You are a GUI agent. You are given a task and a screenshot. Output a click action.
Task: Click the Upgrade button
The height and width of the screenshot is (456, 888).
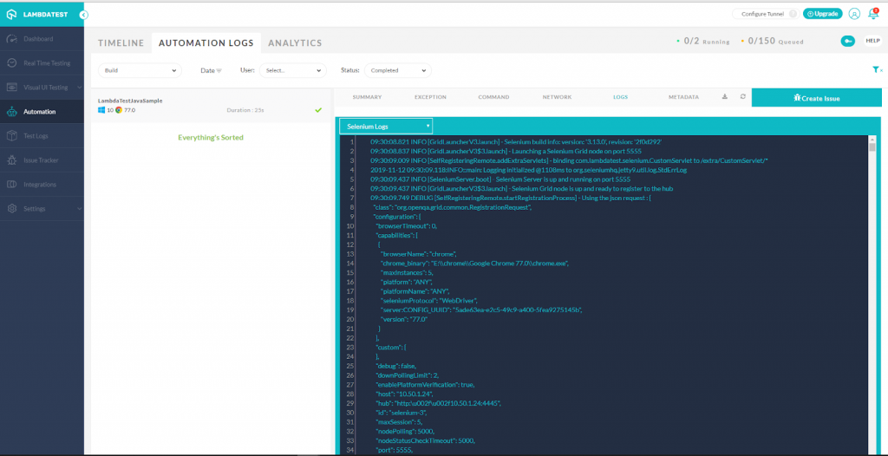[x=822, y=14]
